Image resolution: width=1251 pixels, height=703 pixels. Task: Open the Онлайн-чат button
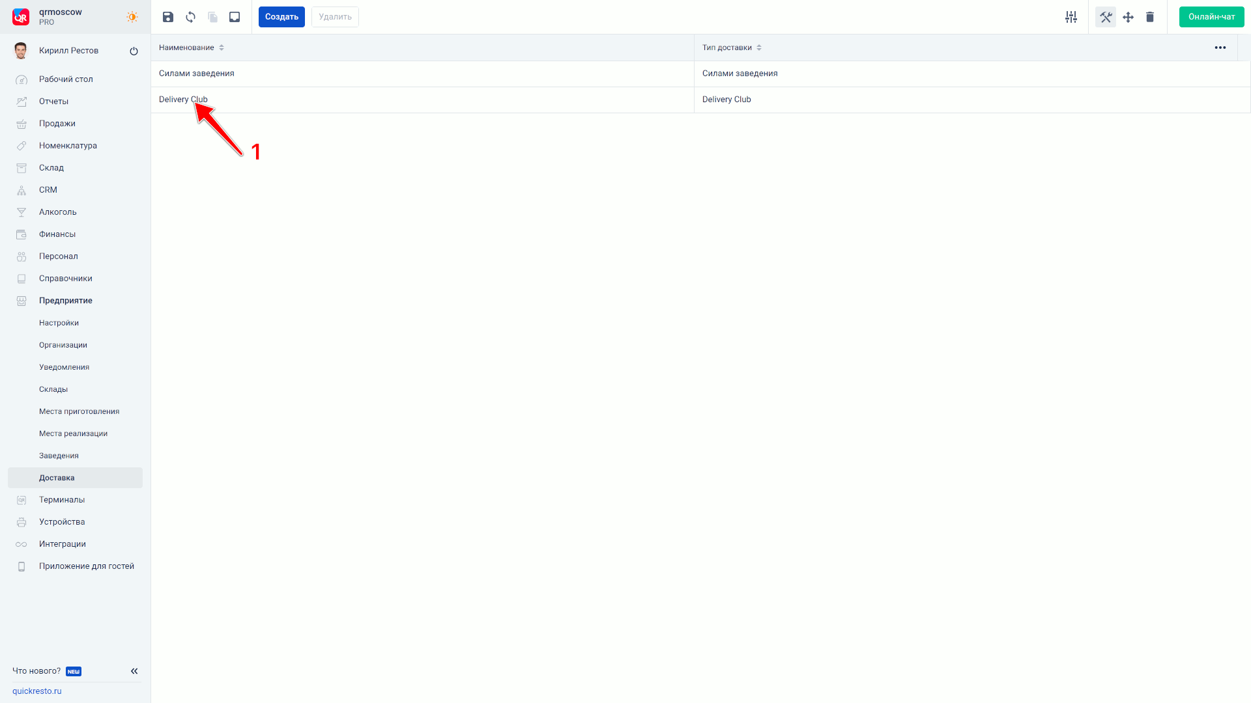tap(1211, 17)
